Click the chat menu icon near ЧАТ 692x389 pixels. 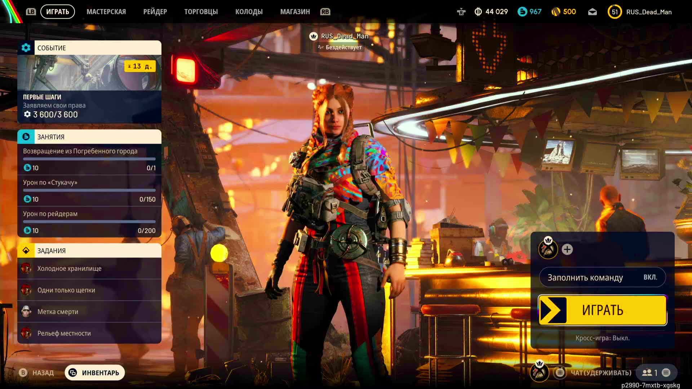tap(560, 373)
